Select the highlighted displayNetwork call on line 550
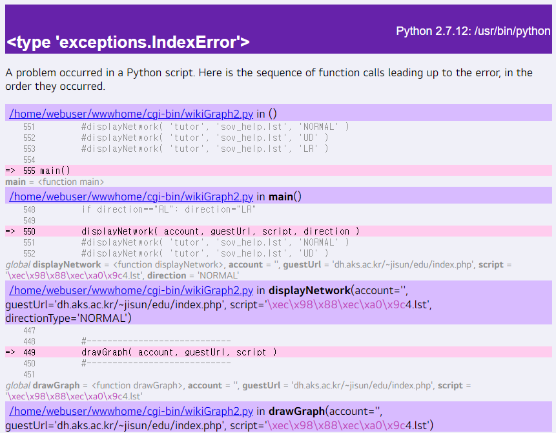This screenshot has height=433, width=556. (220, 231)
